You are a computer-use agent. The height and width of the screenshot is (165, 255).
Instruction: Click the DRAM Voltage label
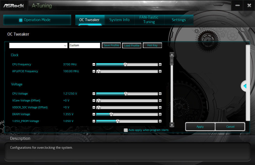click(21, 114)
